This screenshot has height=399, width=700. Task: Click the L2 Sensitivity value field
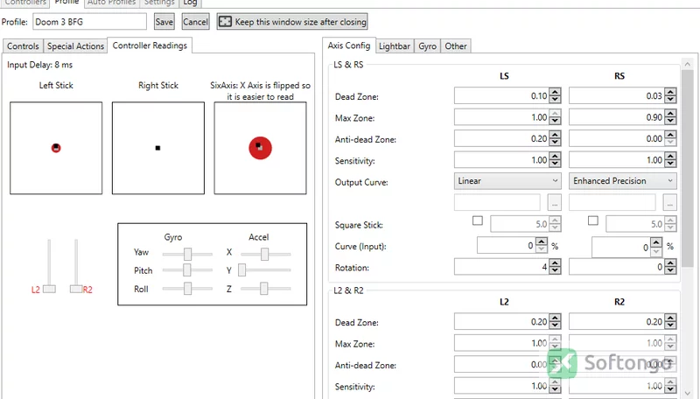pyautogui.click(x=501, y=386)
